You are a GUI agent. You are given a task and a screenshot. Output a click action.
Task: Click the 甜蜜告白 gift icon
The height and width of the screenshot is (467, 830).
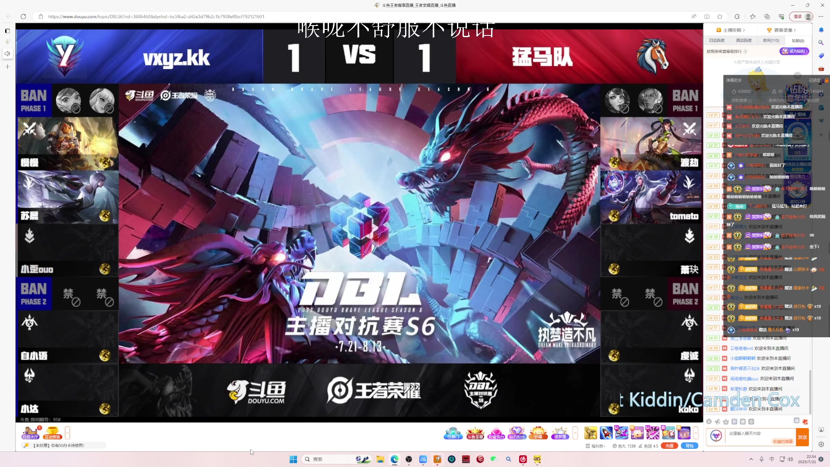(496, 433)
